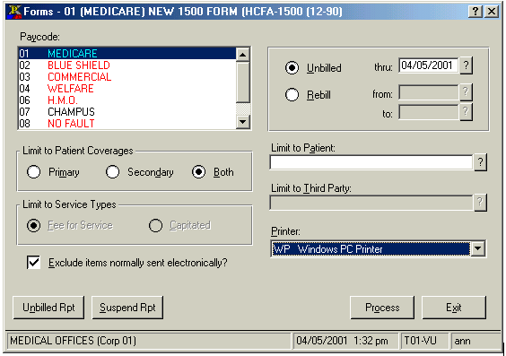Open the lookup button beside thru date
This screenshot has width=506, height=356.
(x=466, y=65)
